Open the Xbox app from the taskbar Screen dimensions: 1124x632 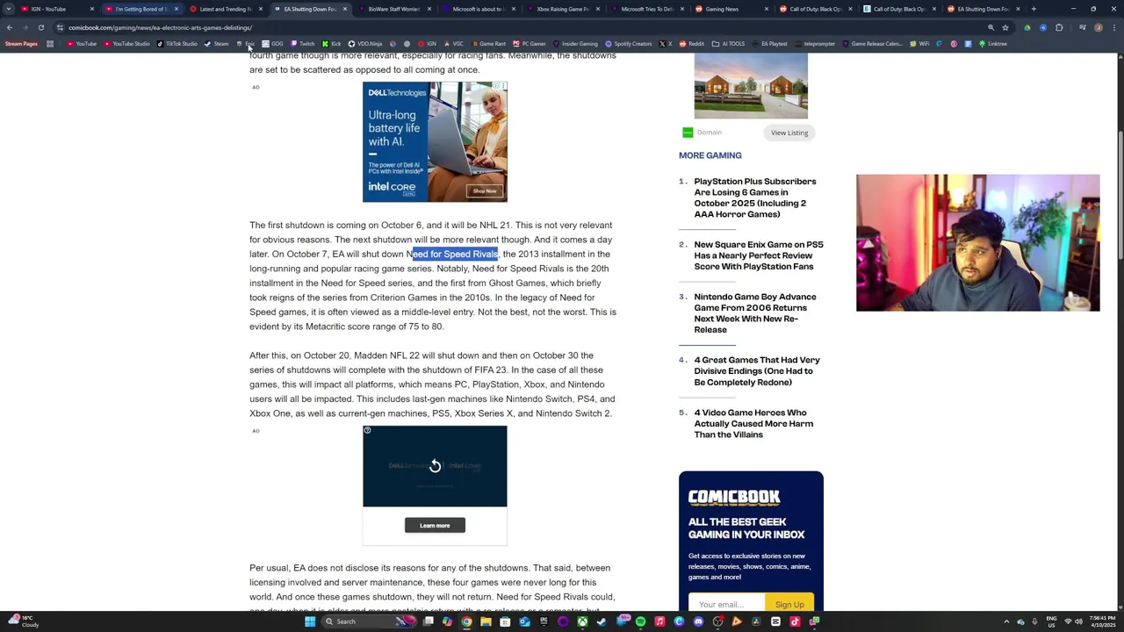click(x=582, y=621)
